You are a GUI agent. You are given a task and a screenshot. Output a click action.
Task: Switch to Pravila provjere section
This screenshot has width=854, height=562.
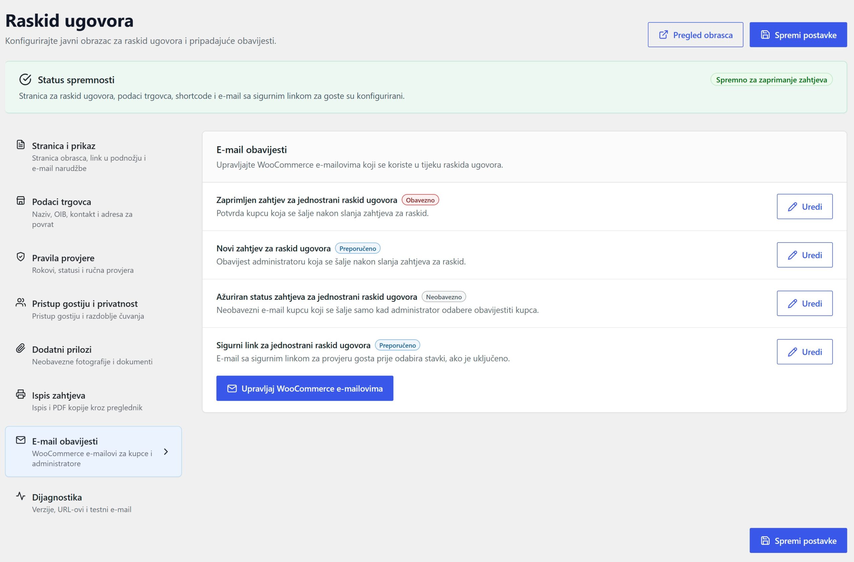tap(93, 264)
